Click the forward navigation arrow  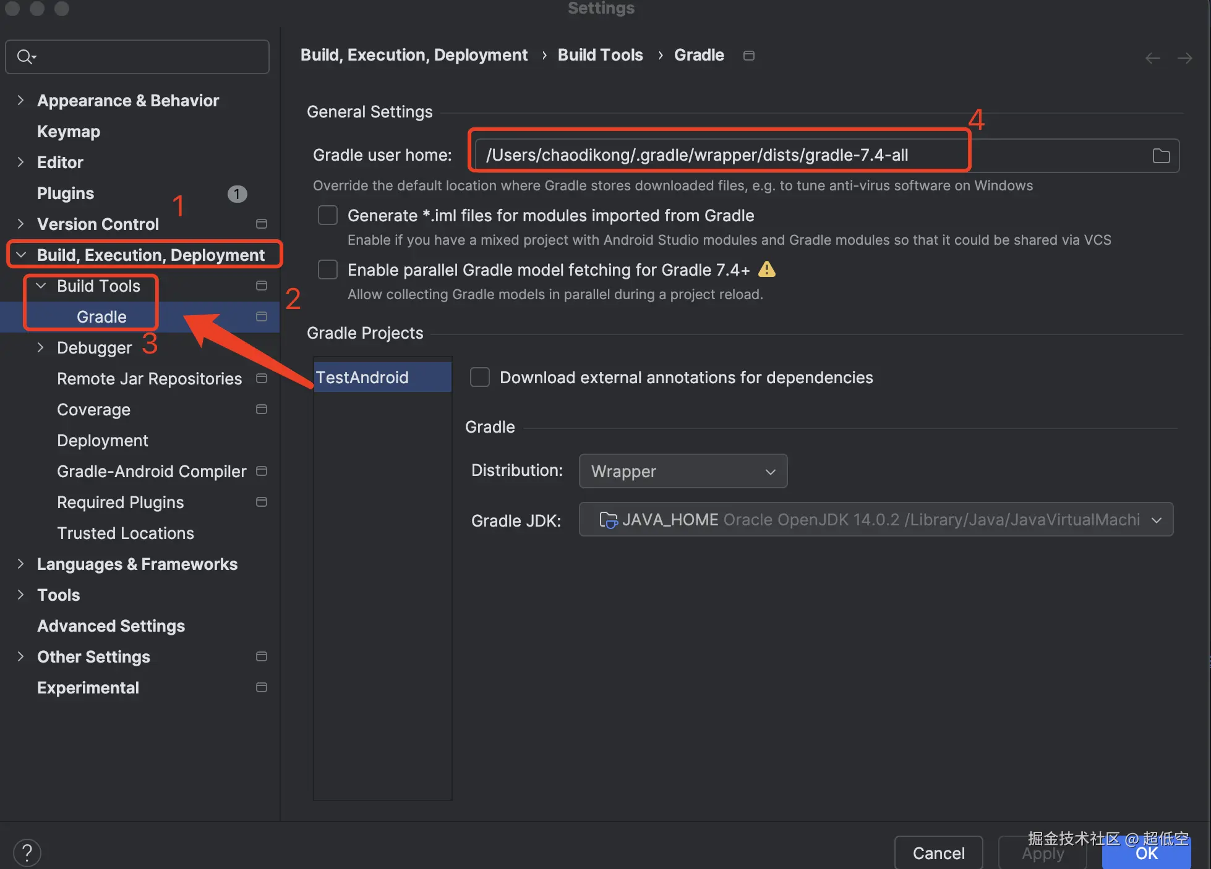pyautogui.click(x=1184, y=58)
